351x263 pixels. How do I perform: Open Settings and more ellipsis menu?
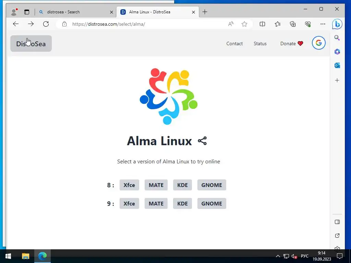[x=323, y=24]
